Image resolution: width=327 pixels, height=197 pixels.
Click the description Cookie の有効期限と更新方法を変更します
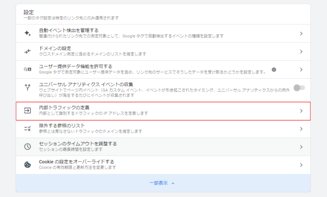77,167
